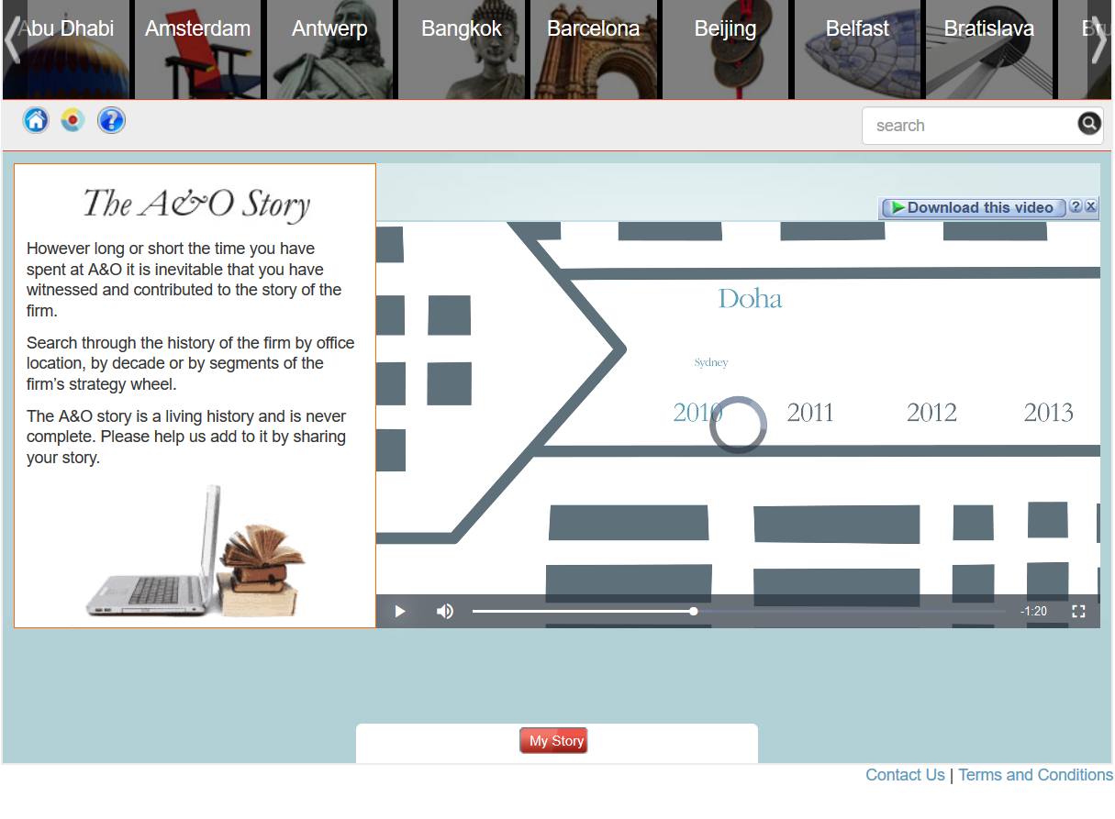Enter fullscreen video mode

[1078, 612]
